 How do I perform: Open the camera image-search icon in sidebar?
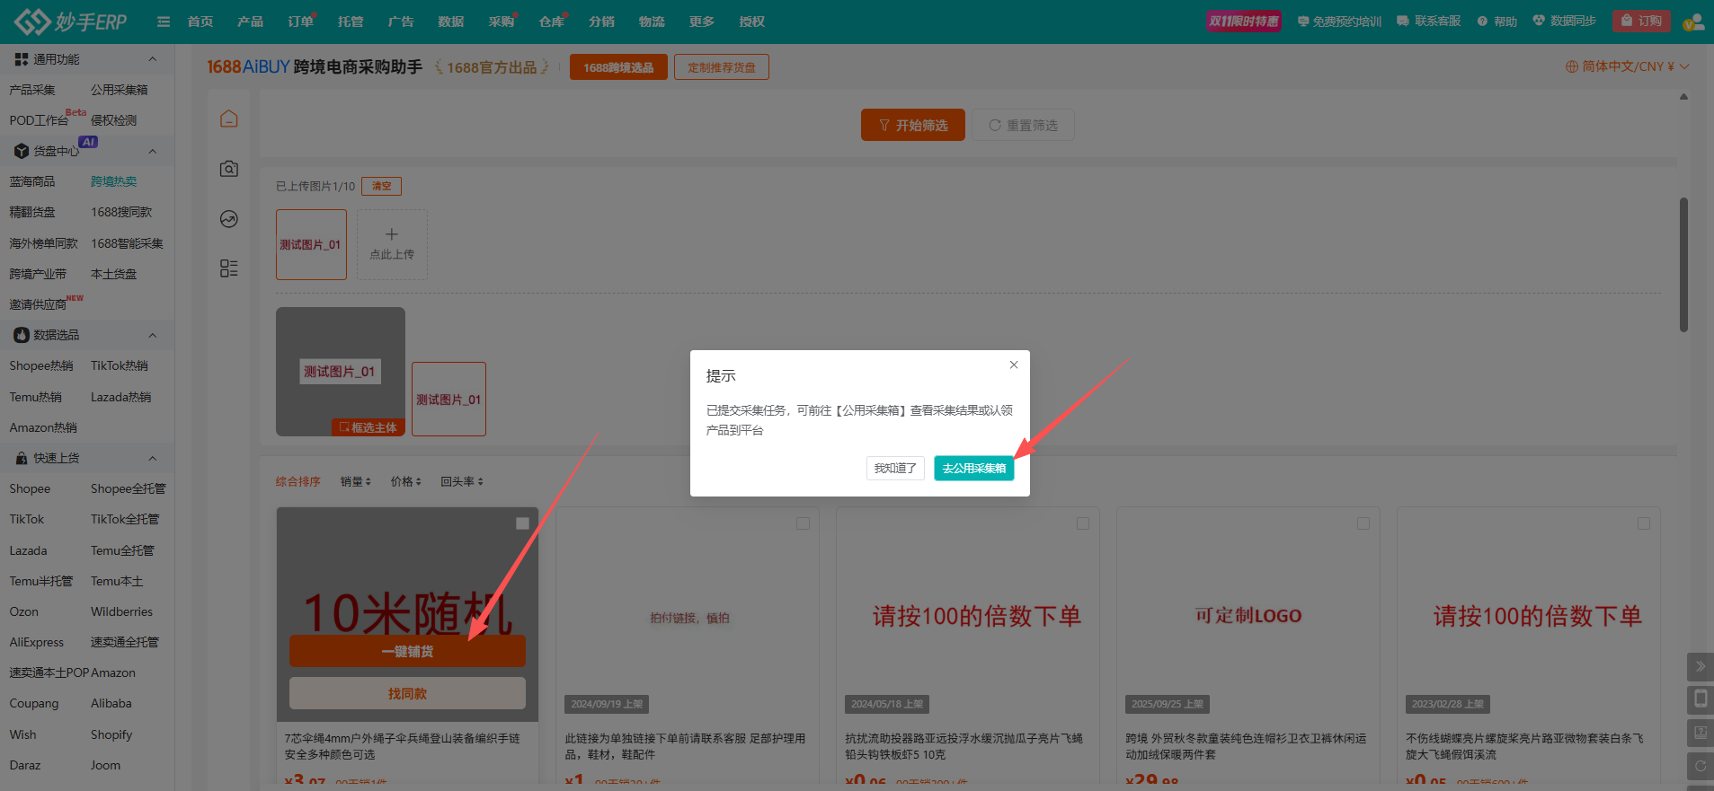[x=229, y=169]
